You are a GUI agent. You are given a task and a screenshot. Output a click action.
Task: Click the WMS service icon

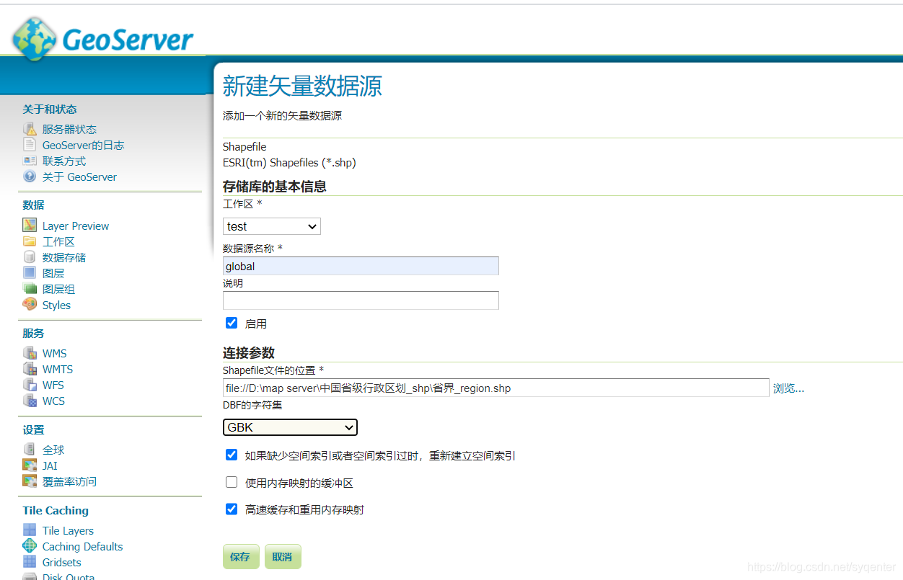coord(30,353)
